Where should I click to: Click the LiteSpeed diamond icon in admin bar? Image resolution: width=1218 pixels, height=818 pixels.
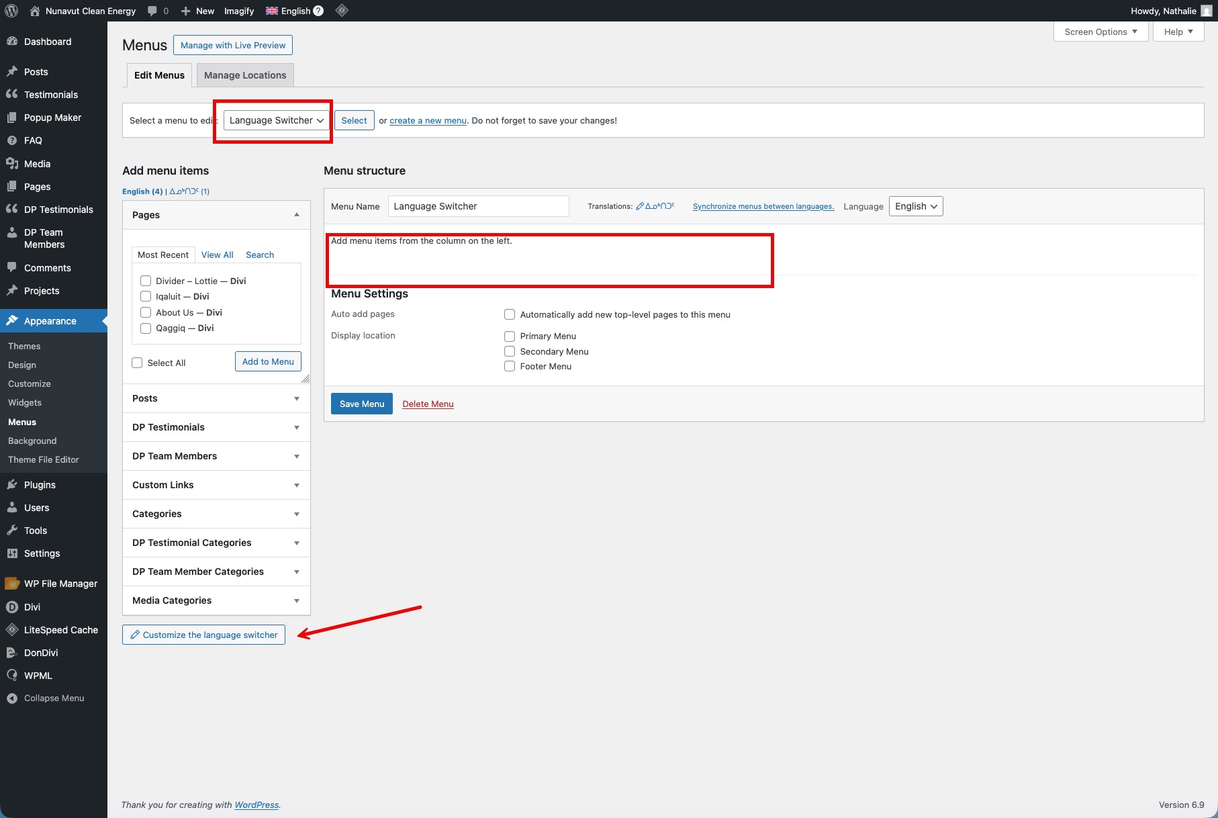coord(342,11)
